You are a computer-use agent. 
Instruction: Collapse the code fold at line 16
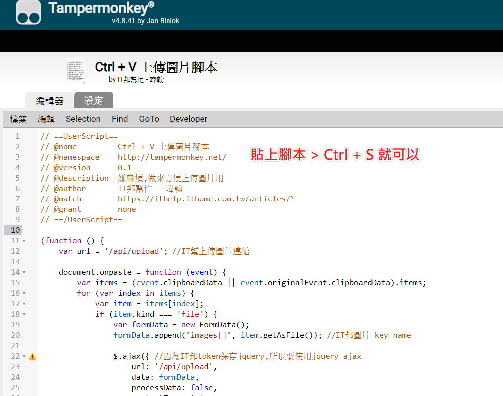(24, 293)
